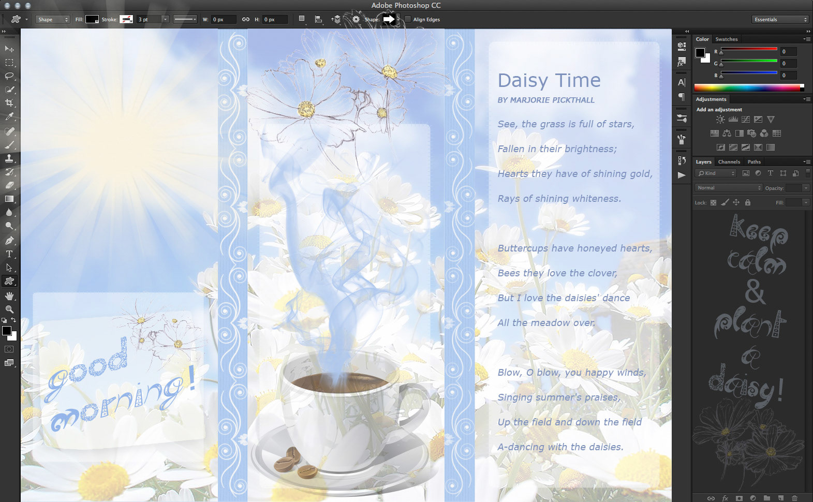Select the Gradient tool
This screenshot has width=813, height=502.
[x=9, y=199]
